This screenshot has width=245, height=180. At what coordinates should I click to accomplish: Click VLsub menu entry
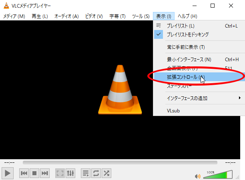[173, 110]
